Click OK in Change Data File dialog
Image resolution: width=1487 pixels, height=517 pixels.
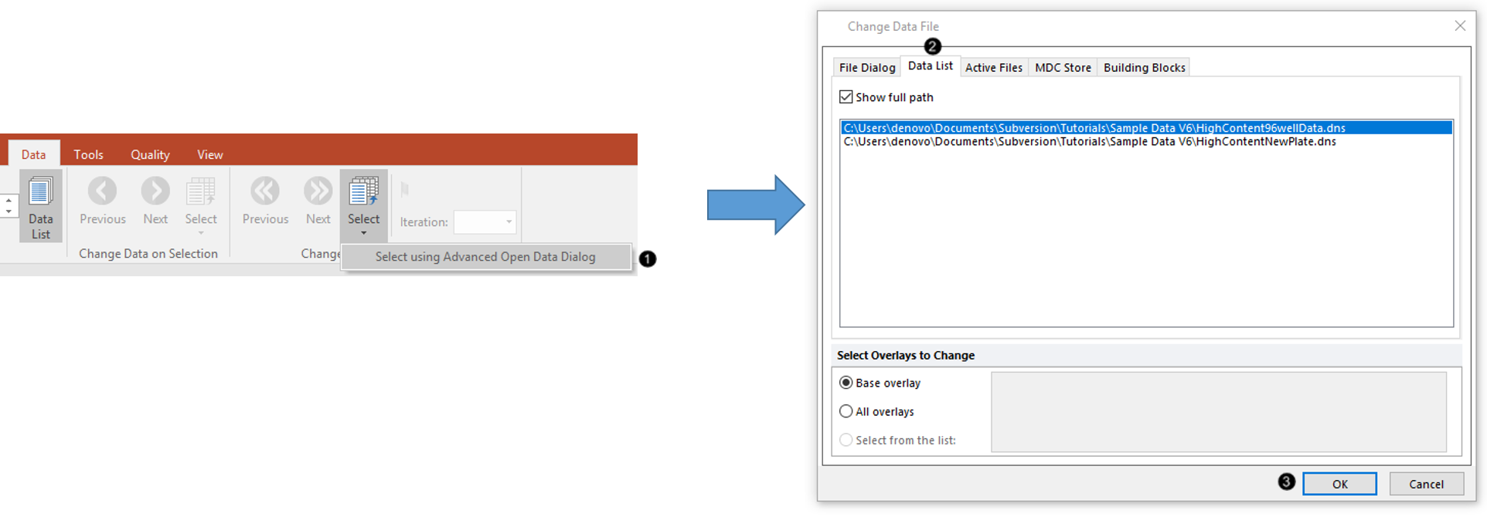coord(1339,484)
